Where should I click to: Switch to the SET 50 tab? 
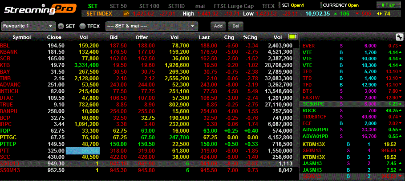[118, 6]
